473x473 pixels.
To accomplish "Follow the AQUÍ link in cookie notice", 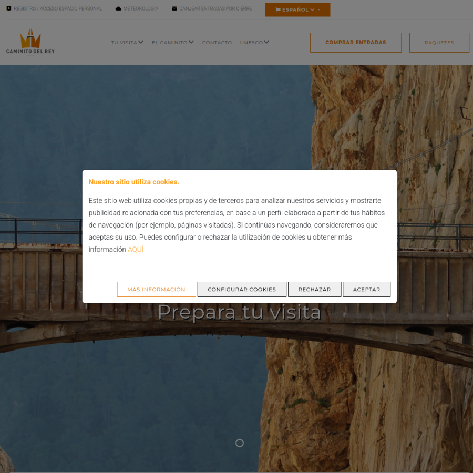I will (136, 249).
